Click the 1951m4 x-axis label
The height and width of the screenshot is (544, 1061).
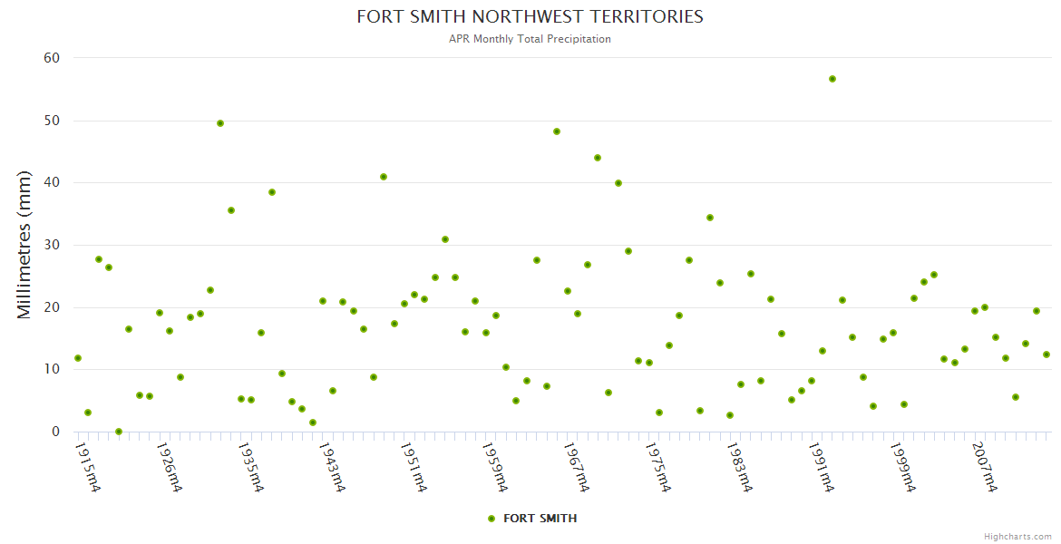point(414,467)
